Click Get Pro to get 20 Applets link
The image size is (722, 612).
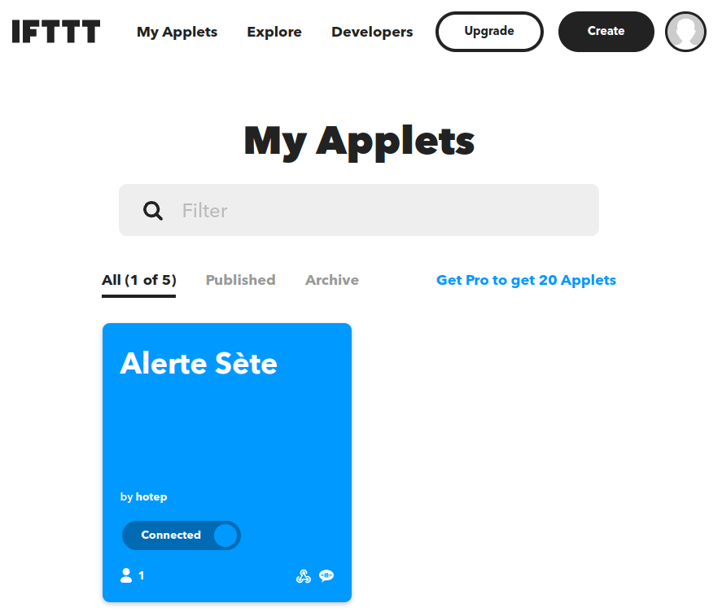click(x=526, y=280)
